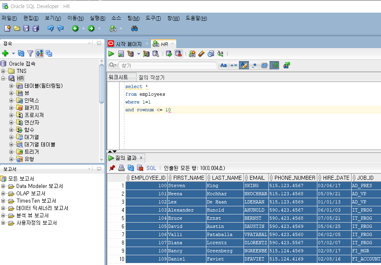Click the Run Script icon
Viewport: 381px width, 265px height.
pos(121,54)
